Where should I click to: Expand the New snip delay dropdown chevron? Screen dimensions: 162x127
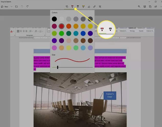(x=12, y=7)
